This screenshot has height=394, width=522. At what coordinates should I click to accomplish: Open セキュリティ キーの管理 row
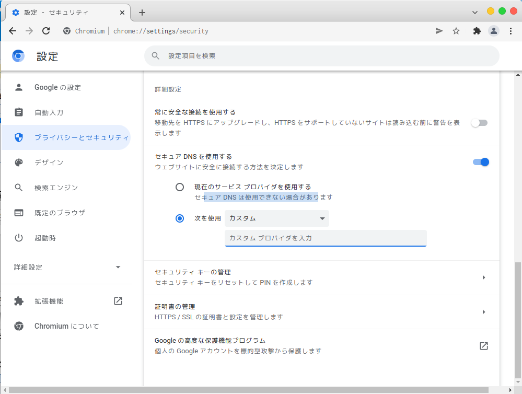pos(321,277)
